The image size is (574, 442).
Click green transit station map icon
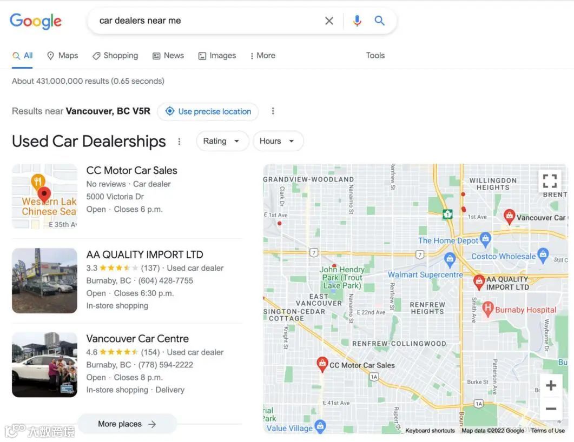point(447,214)
